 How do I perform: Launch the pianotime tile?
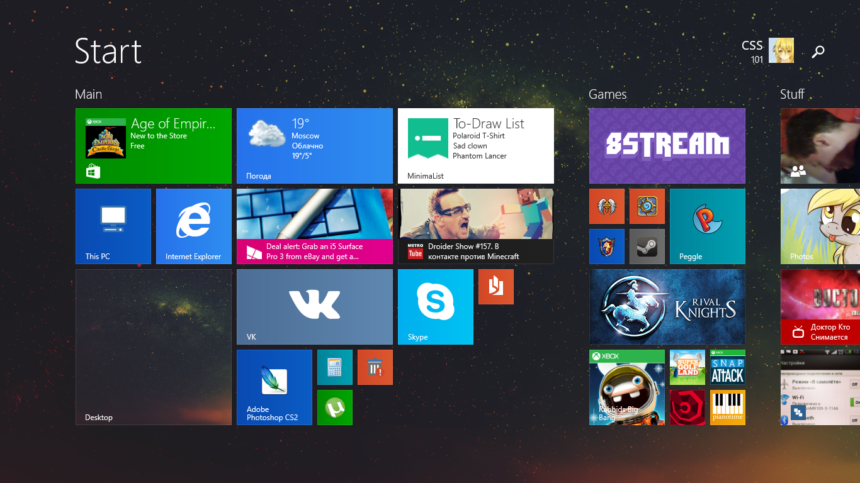pos(728,408)
